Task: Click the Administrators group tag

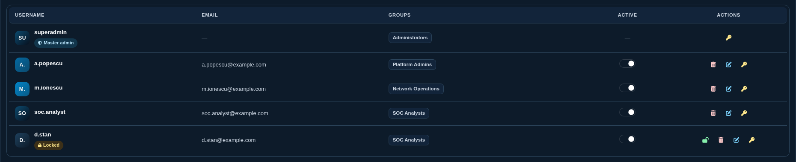Action: pyautogui.click(x=410, y=38)
